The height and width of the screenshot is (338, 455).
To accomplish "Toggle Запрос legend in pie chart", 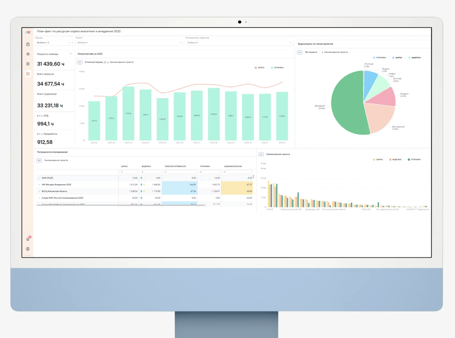I will point(397,58).
